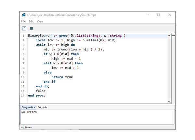The width and height of the screenshot is (195, 140).
Task: Open the View menu
Action: pos(40,21)
